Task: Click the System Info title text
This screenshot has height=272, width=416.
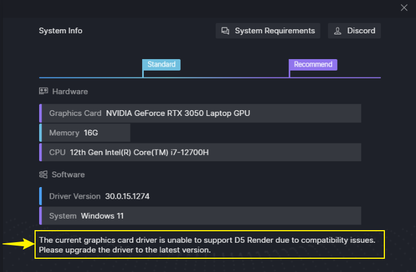Action: click(x=60, y=30)
